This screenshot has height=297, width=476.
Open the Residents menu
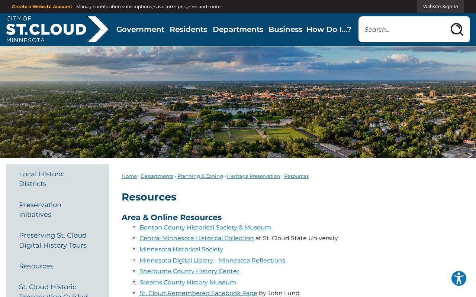pos(188,29)
